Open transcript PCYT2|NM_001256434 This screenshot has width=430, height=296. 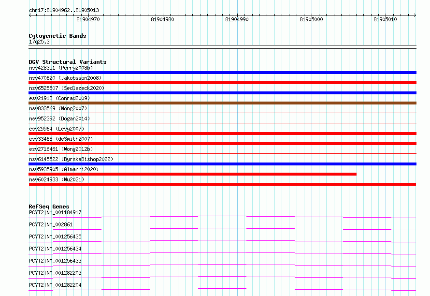pyautogui.click(x=55, y=249)
